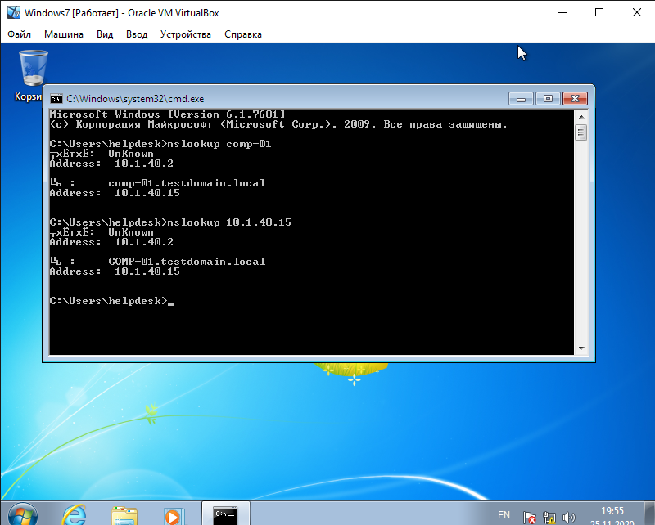Click the VirtualBox icon in the title bar

click(14, 13)
